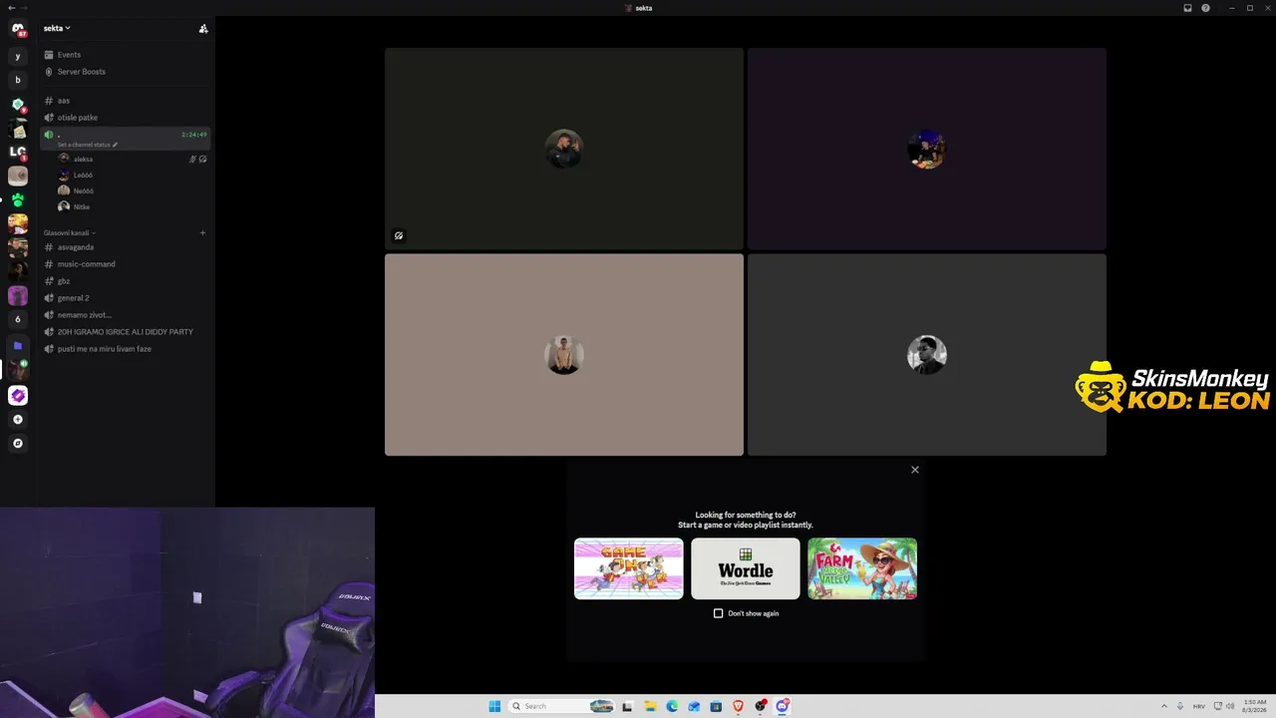Image resolution: width=1276 pixels, height=718 pixels.
Task: Open the 'LC' server icon
Action: (x=18, y=152)
